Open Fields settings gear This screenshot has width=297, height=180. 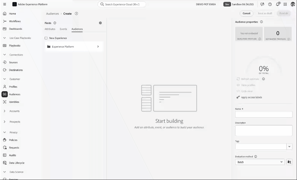click(100, 23)
